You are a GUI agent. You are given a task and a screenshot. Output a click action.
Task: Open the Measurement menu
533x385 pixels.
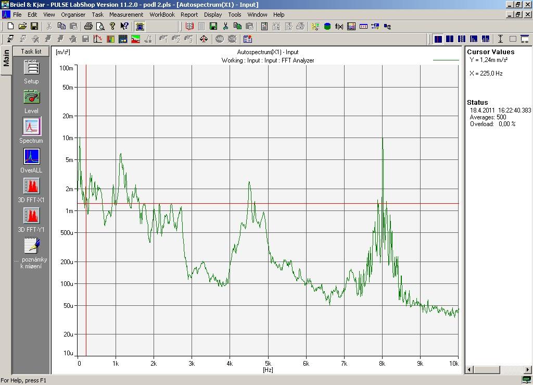click(126, 15)
